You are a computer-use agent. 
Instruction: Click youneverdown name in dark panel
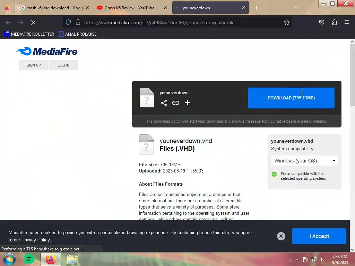point(174,93)
